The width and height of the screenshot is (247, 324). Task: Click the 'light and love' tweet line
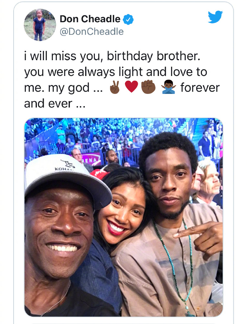(116, 72)
